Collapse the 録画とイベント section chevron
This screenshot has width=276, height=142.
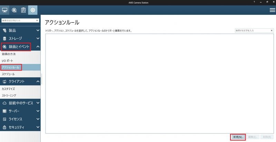point(38,47)
